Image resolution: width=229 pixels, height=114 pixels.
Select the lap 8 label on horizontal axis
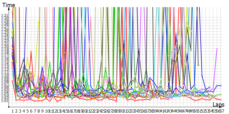tap(38, 111)
